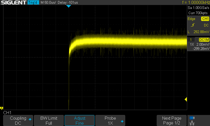Toggle the BW Limit Full softkey
Viewport: 210px width, 126px height.
[x=49, y=120]
